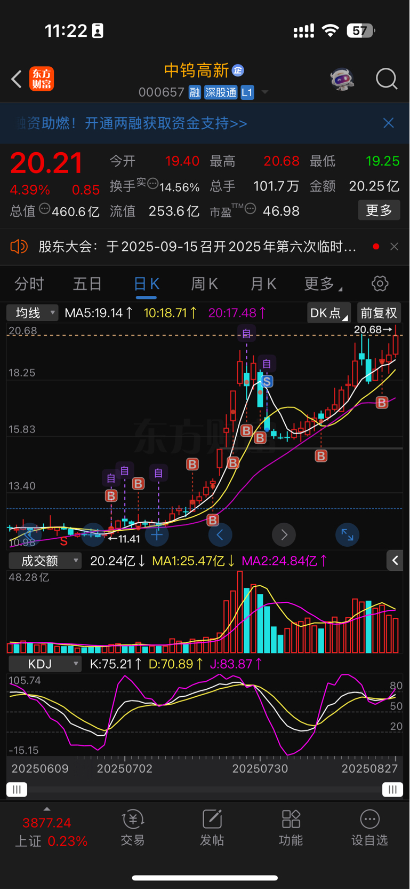The width and height of the screenshot is (410, 889).
Task: Tap the 融 margin badge
Action: click(x=195, y=92)
